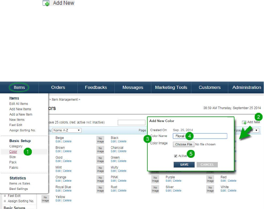Click the CANCEL button in the dialog
The image size is (264, 209).
coord(207,165)
